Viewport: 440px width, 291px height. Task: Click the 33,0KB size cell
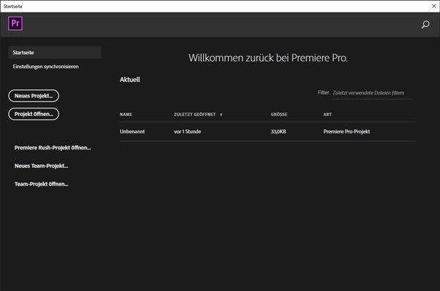click(x=279, y=132)
